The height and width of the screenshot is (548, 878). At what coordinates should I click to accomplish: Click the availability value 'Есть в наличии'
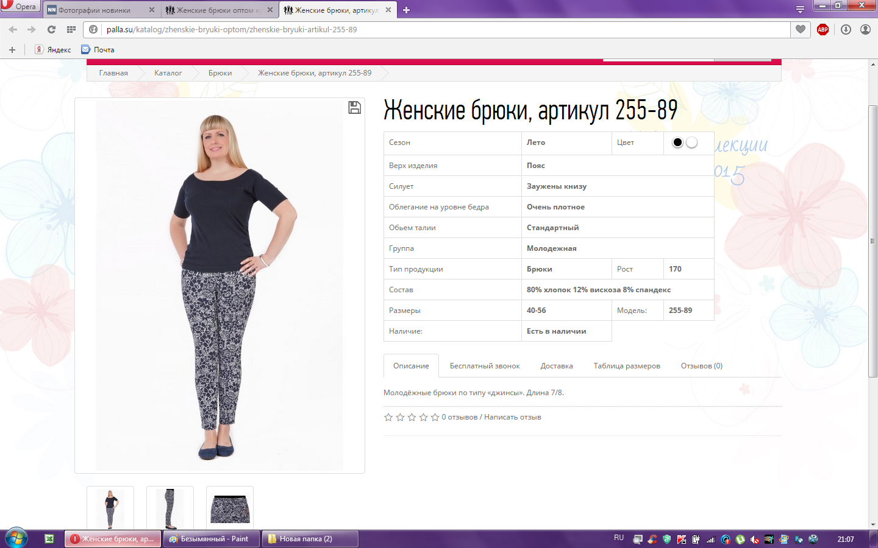(x=557, y=331)
